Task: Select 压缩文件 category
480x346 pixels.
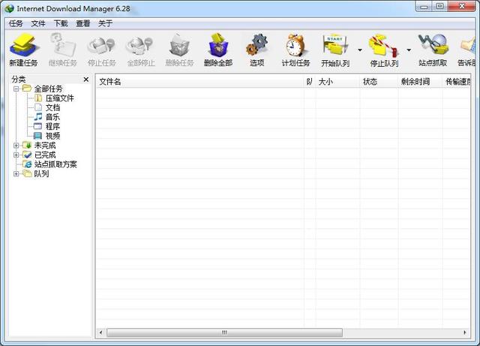Action: point(60,98)
